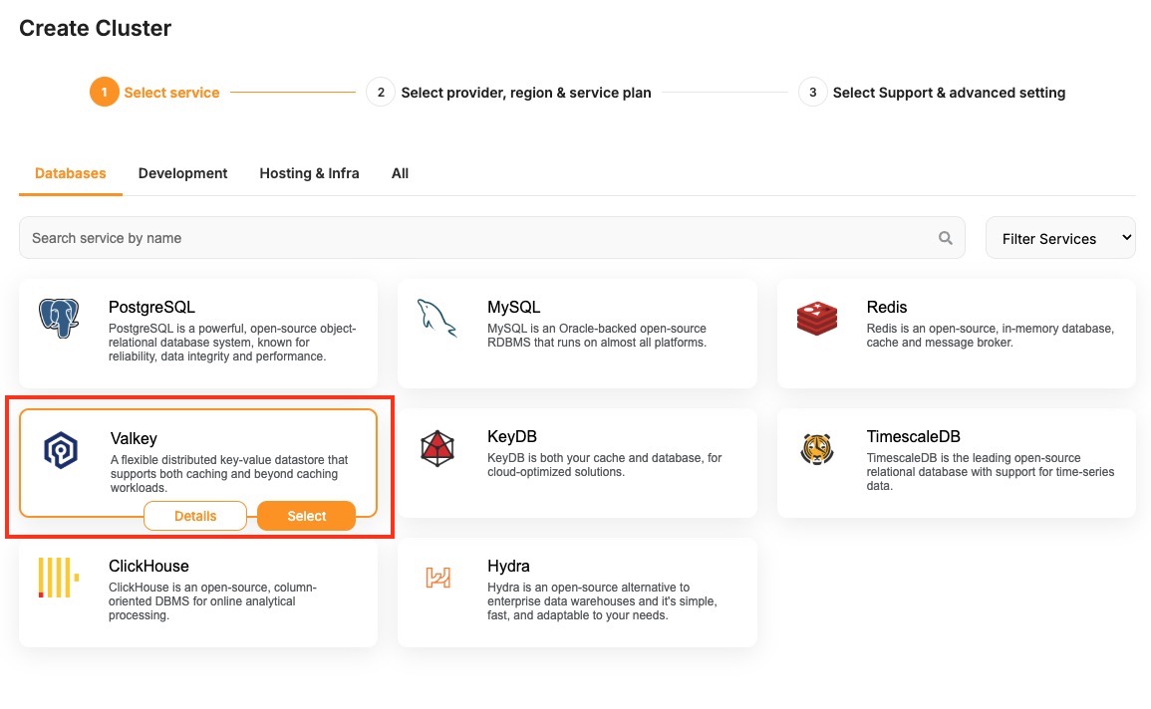Click the PostgreSQL elephant logo
Viewport: 1151px width, 709px height.
point(59,319)
